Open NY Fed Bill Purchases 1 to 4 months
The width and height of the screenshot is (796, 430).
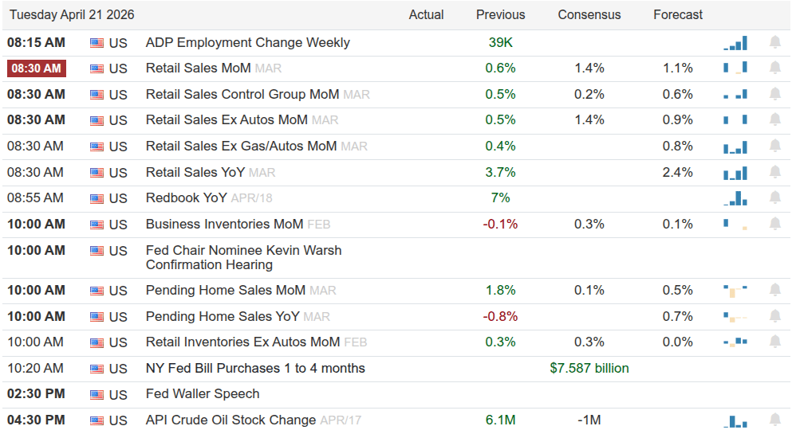(255, 368)
